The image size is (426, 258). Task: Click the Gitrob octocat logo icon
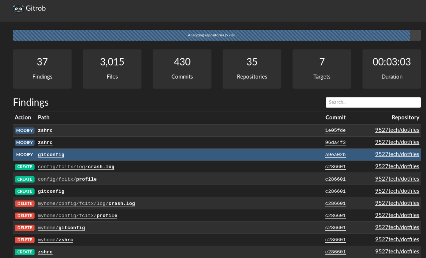(18, 9)
